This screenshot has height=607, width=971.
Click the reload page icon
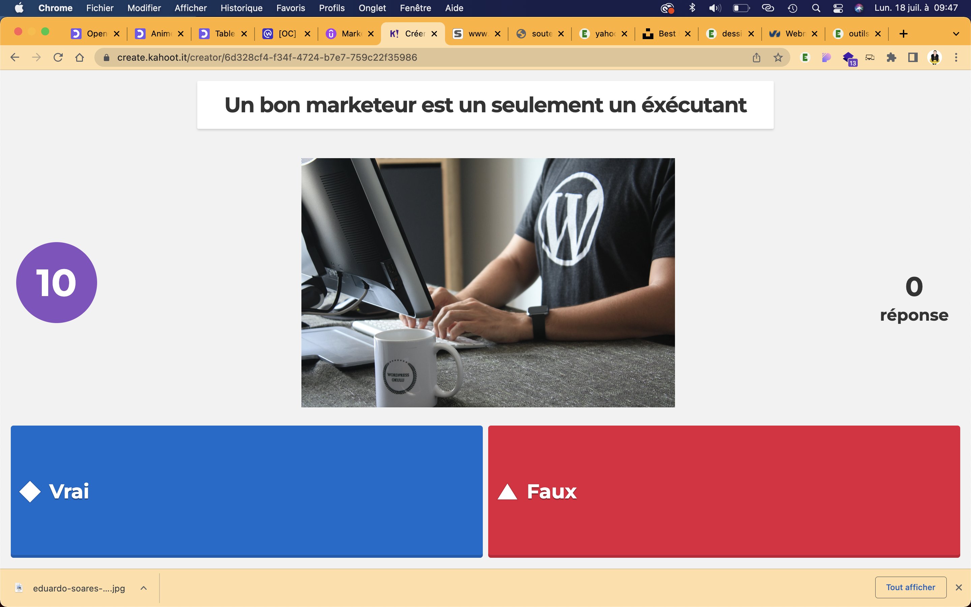point(58,57)
